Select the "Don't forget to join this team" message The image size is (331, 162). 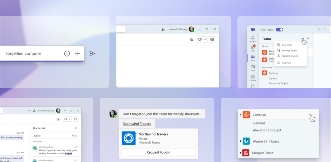click(x=162, y=114)
